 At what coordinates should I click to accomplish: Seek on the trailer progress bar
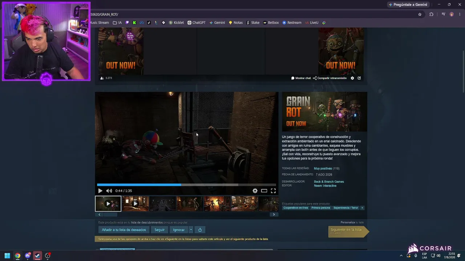tap(186, 185)
